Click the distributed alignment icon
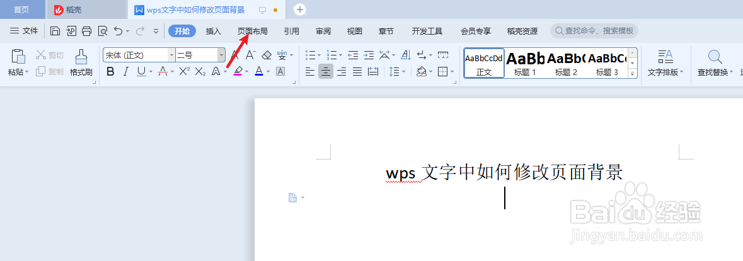Image resolution: width=743 pixels, height=261 pixels. [374, 71]
